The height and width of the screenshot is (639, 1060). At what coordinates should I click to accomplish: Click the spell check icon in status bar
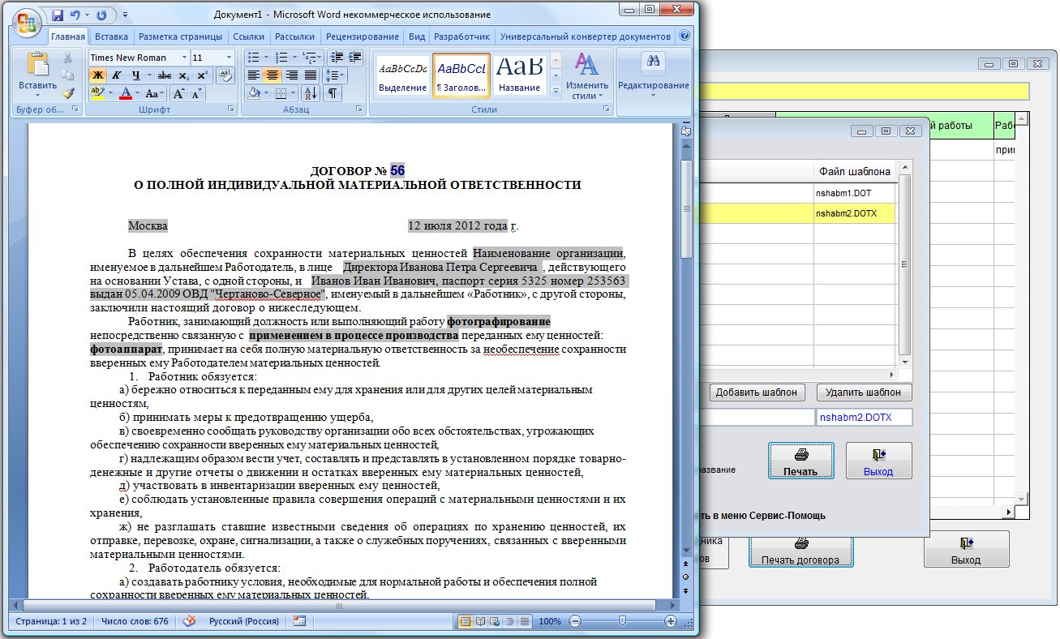point(189,621)
